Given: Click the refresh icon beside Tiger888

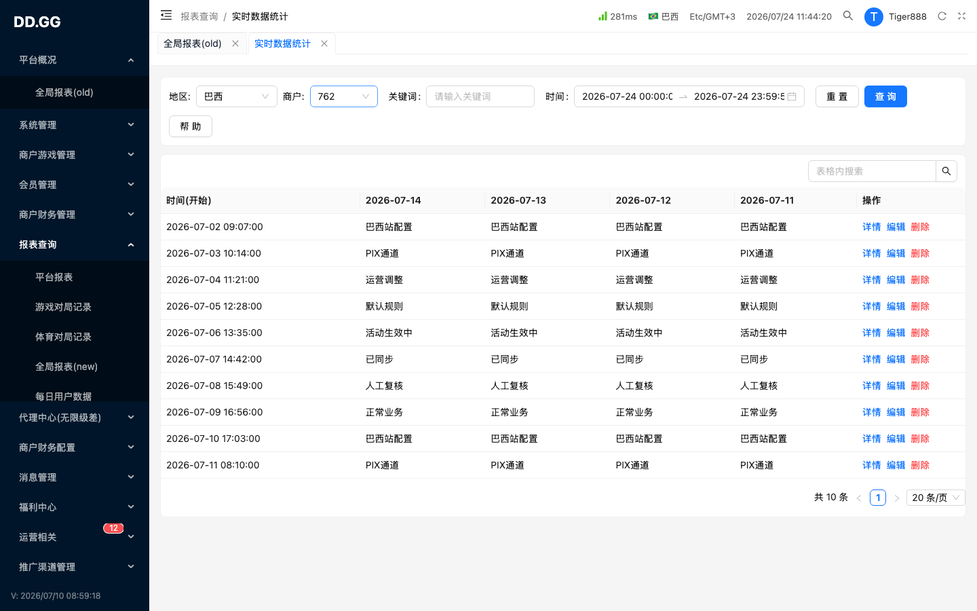Looking at the screenshot, I should (942, 16).
